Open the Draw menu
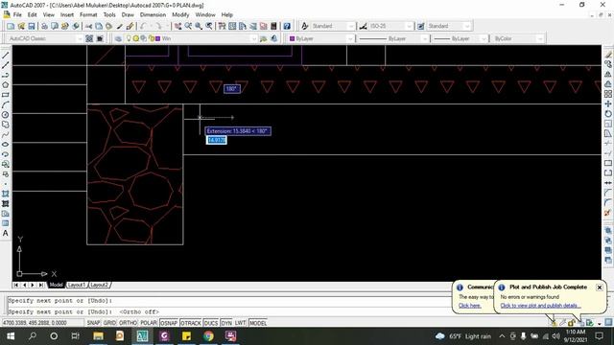This screenshot has height=345, width=614. pyautogui.click(x=128, y=14)
